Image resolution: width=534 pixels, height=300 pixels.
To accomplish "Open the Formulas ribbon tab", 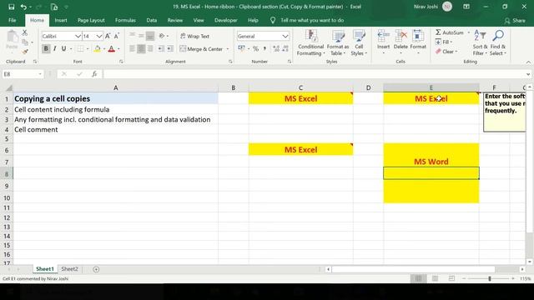I will 125,20.
